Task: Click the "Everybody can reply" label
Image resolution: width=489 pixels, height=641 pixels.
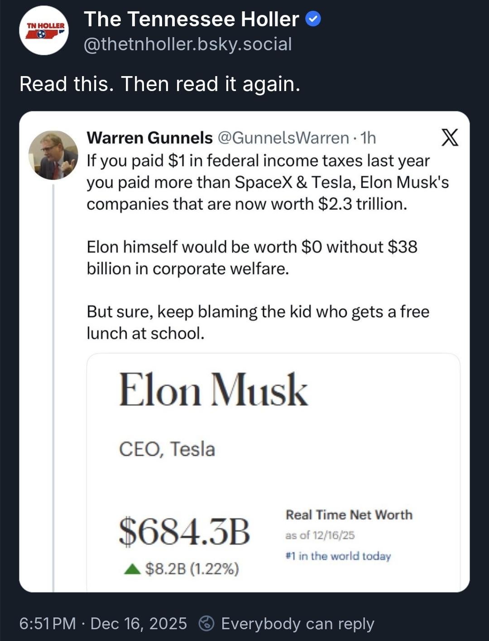Action: [x=297, y=624]
